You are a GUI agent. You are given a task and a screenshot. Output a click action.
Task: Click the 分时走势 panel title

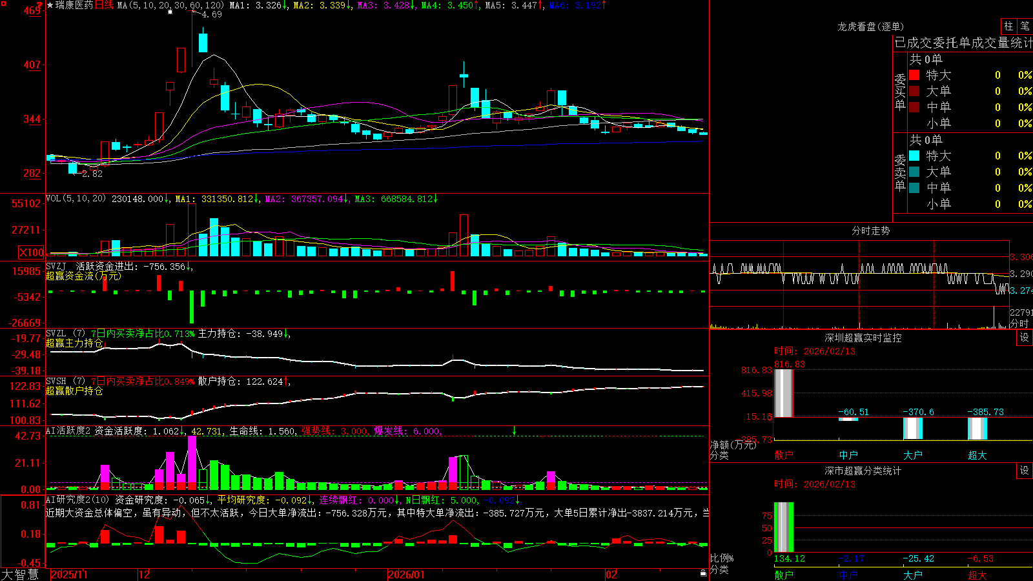coord(870,230)
